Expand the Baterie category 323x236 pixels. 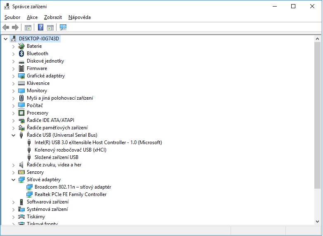[x=13, y=46]
